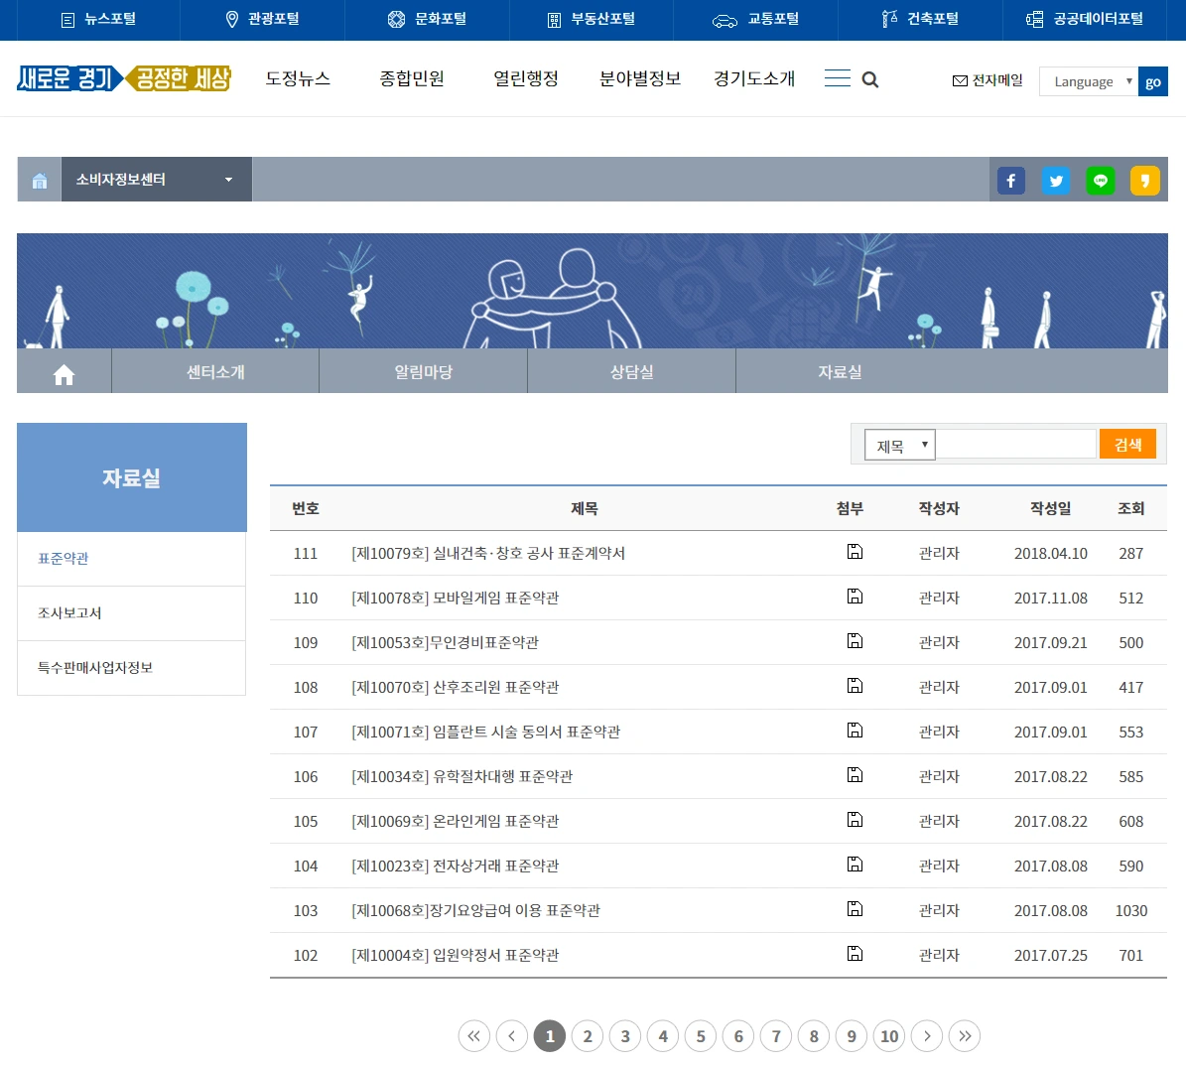
Task: Click the board search text field
Action: point(1016,445)
